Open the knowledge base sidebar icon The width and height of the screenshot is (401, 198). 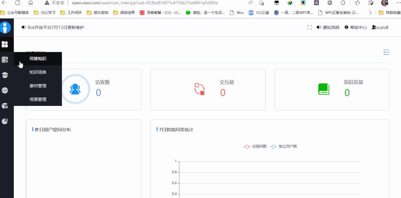(5, 60)
